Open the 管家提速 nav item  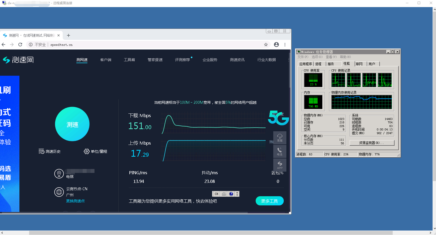[x=155, y=60]
